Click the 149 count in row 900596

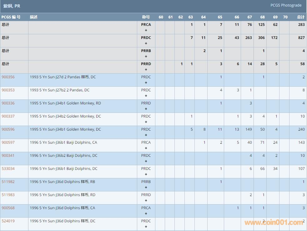pyautogui.click(x=249, y=129)
